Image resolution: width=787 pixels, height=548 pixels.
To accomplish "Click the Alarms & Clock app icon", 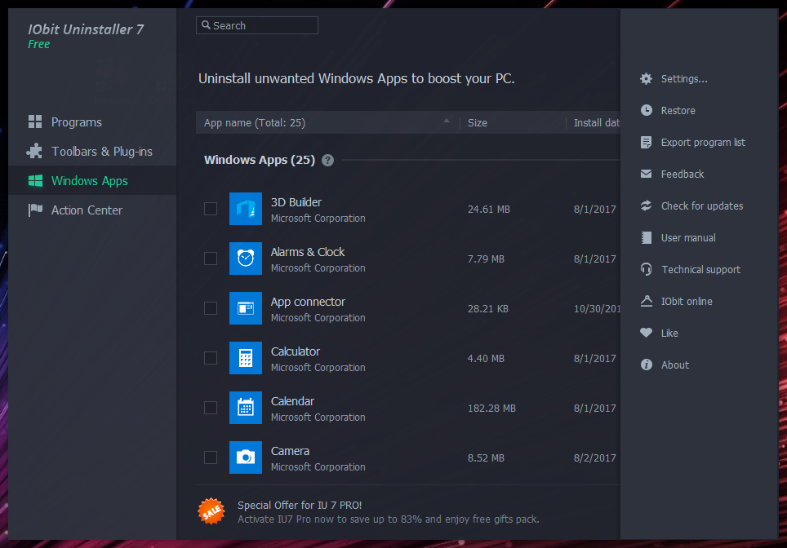I will (x=246, y=259).
